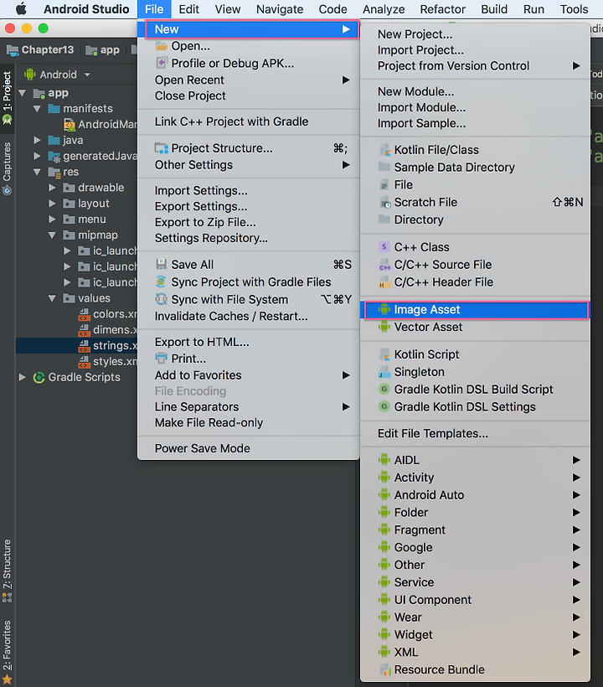This screenshot has width=603, height=687.
Task: Click the Sync Project with Gradle Files icon
Action: tap(161, 282)
